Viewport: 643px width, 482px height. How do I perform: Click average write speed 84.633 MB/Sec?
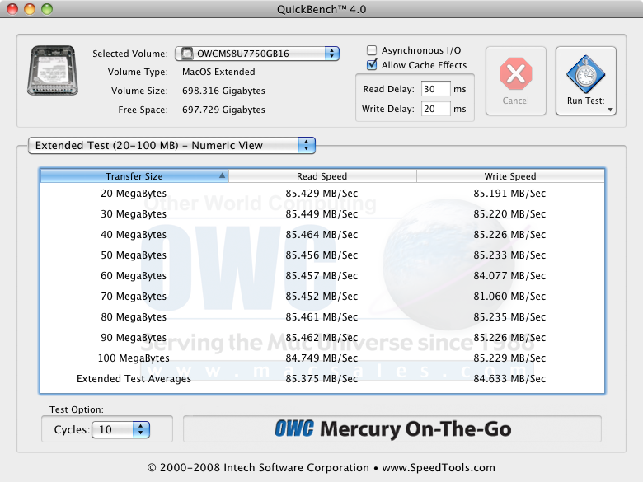click(509, 379)
